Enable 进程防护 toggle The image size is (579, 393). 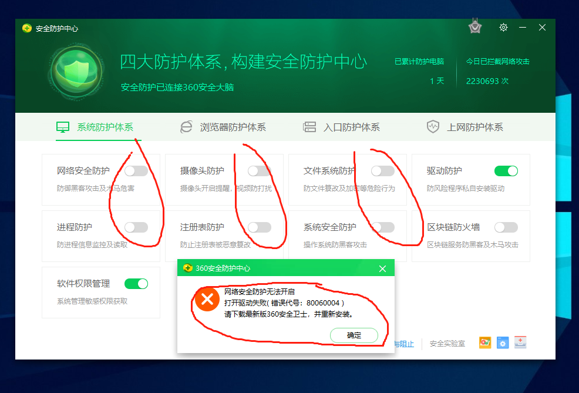[136, 227]
